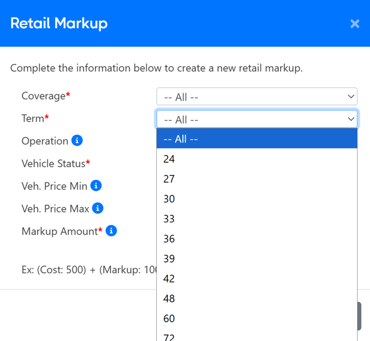Screen dimensions: 370x341
Task: Select 39 in the Term dropdown list
Action: click(257, 258)
